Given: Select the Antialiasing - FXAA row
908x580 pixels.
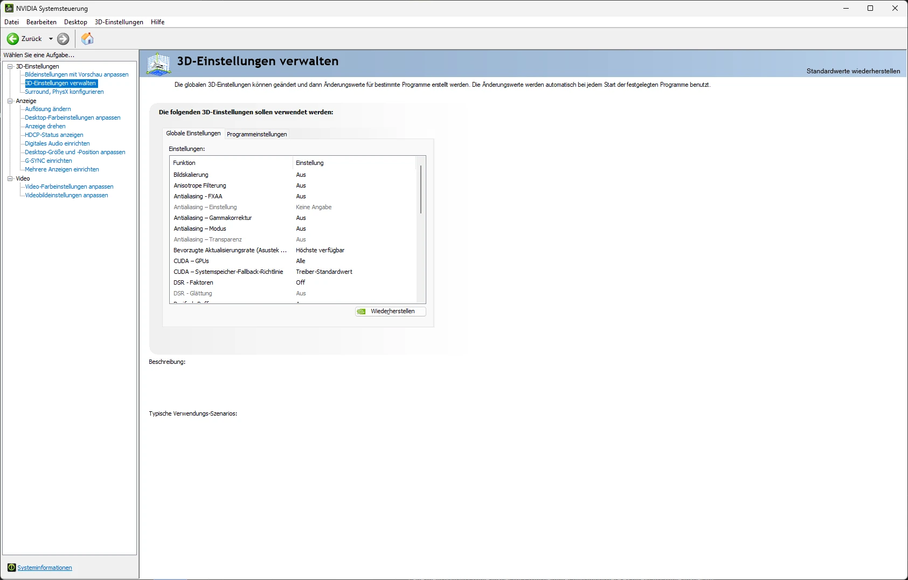Looking at the screenshot, I should [293, 196].
